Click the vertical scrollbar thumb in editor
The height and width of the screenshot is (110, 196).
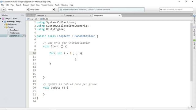[x=191, y=52]
